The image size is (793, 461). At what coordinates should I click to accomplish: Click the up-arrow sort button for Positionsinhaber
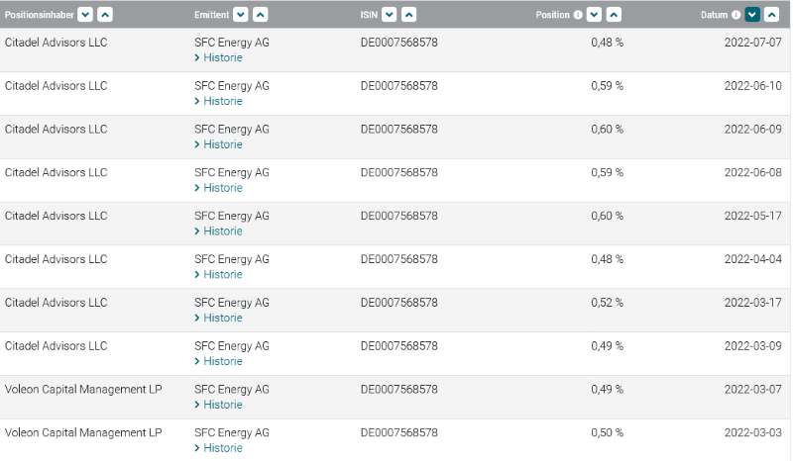click(105, 14)
